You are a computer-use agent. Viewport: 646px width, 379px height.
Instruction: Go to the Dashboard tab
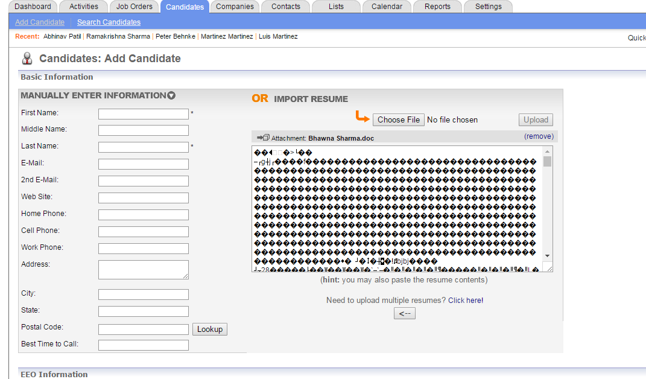(33, 7)
